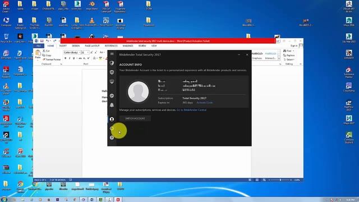Open the font size dropdown in Word

(x=88, y=52)
